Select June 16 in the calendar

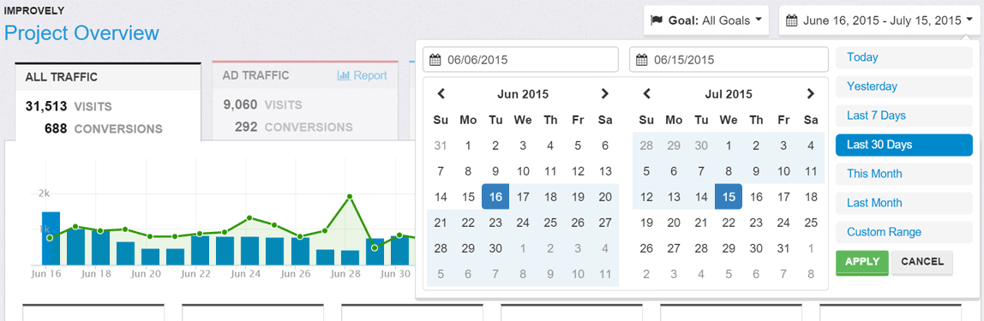pyautogui.click(x=495, y=197)
